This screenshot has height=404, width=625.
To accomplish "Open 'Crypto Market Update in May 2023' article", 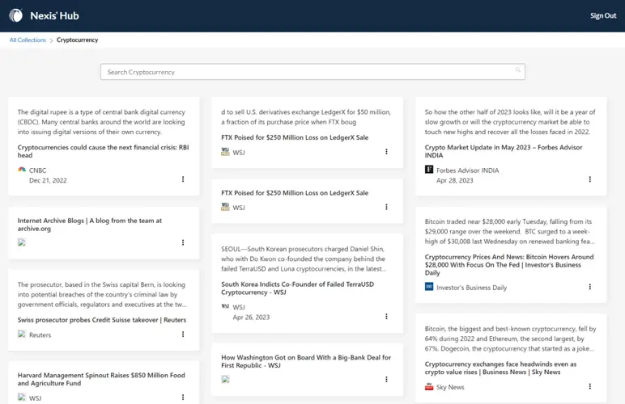I will pyautogui.click(x=504, y=151).
